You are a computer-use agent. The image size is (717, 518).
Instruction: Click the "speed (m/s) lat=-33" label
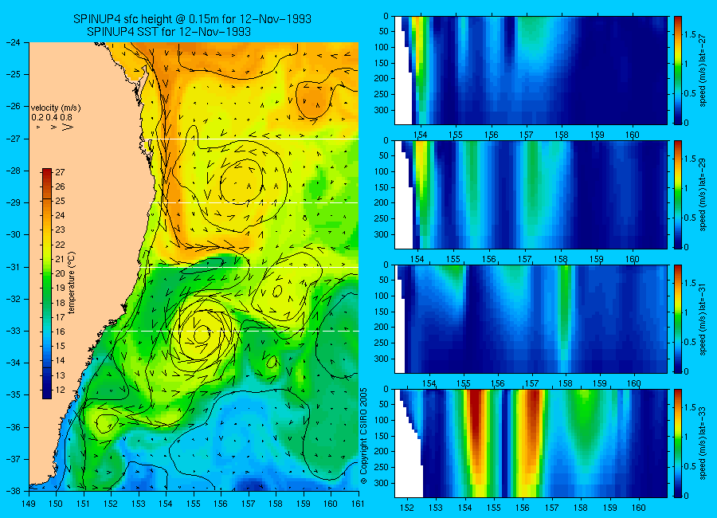tap(703, 443)
